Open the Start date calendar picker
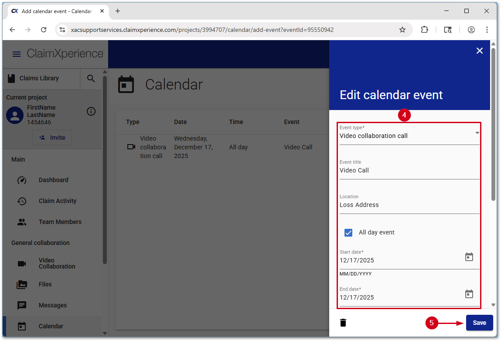 pos(469,257)
